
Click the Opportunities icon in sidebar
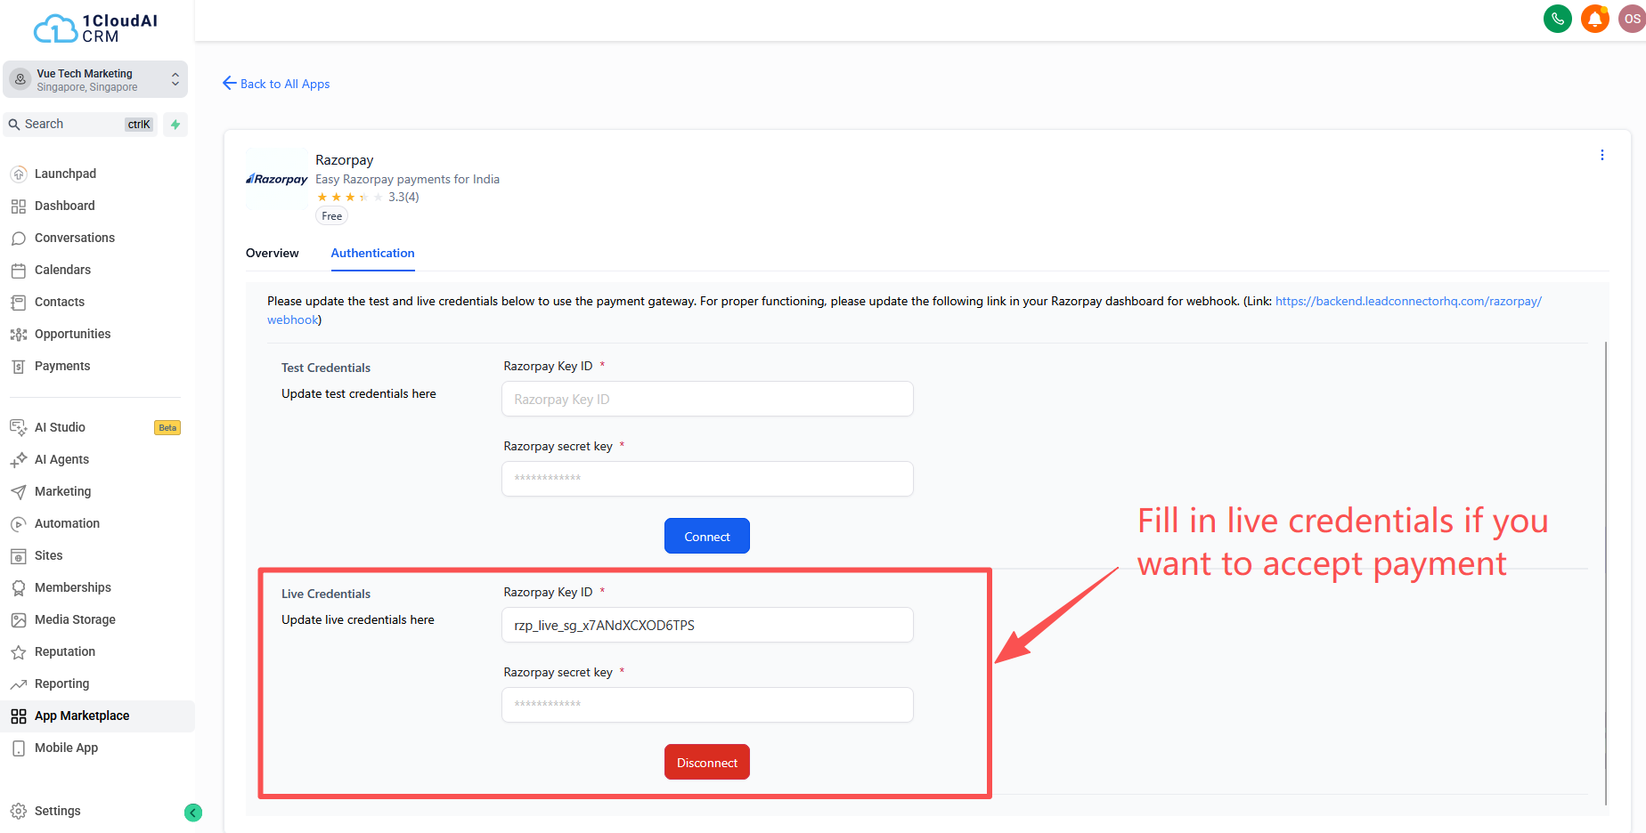click(x=19, y=334)
